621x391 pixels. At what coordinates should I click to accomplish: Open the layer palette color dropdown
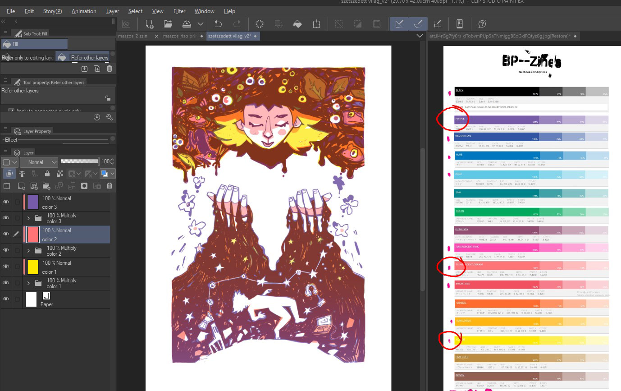[x=10, y=162]
